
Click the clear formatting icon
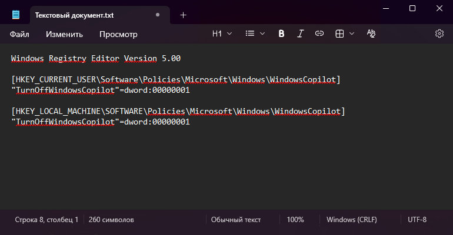(x=371, y=34)
